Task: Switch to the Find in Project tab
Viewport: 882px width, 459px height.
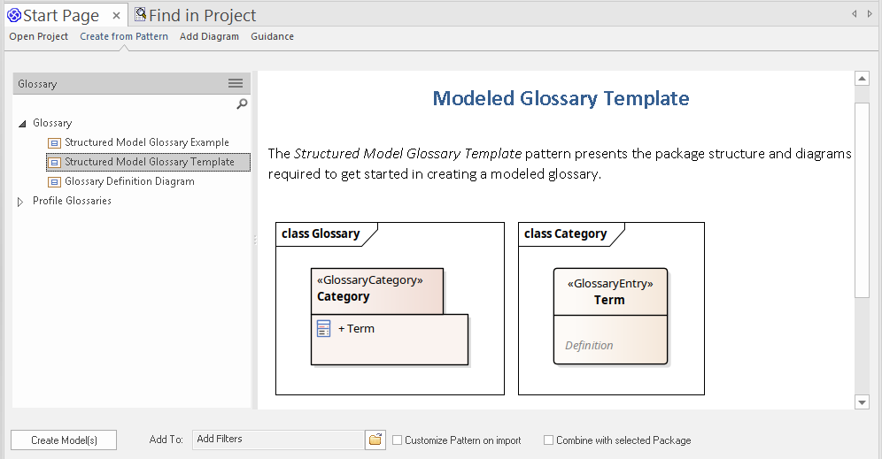Action: click(195, 15)
